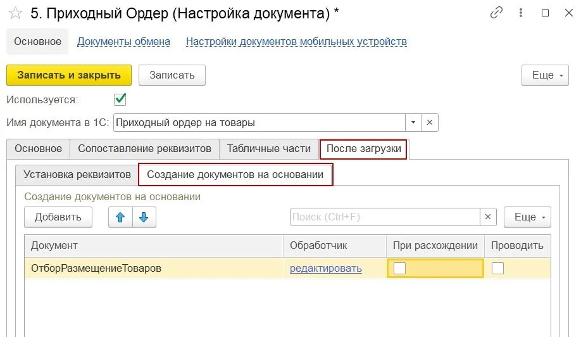Click the редактировать link
This screenshot has height=337, width=581.
coord(325,268)
